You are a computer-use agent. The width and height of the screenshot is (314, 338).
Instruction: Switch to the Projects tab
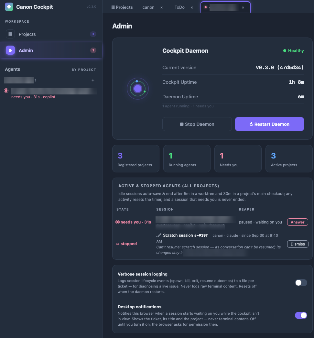[x=122, y=7]
